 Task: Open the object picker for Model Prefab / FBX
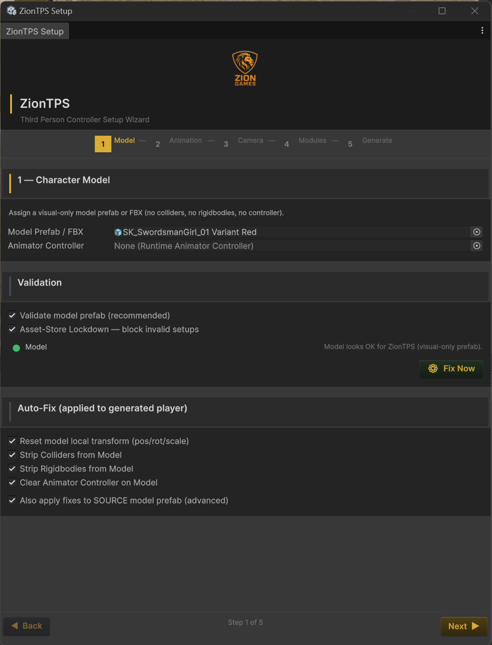[476, 232]
